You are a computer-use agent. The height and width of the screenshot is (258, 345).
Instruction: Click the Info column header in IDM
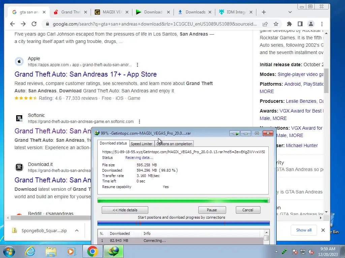(201, 233)
